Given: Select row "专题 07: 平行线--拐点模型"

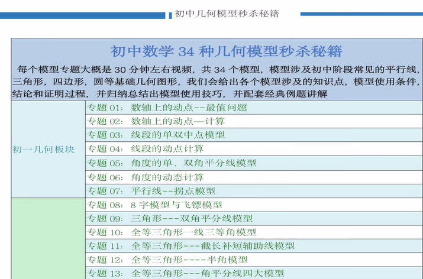Looking at the screenshot, I should tap(254, 191).
